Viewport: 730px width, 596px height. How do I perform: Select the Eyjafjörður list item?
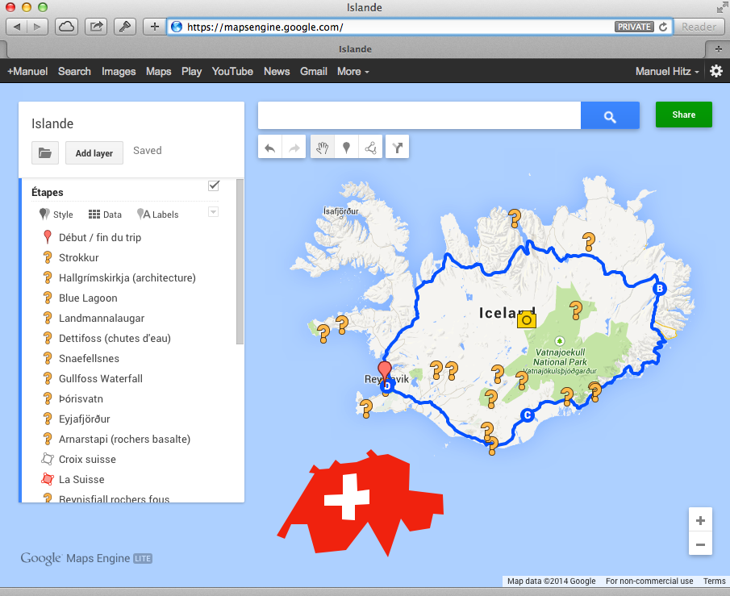(x=84, y=419)
